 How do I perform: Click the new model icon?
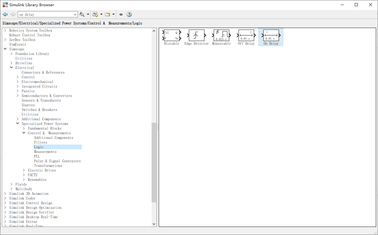95,14
